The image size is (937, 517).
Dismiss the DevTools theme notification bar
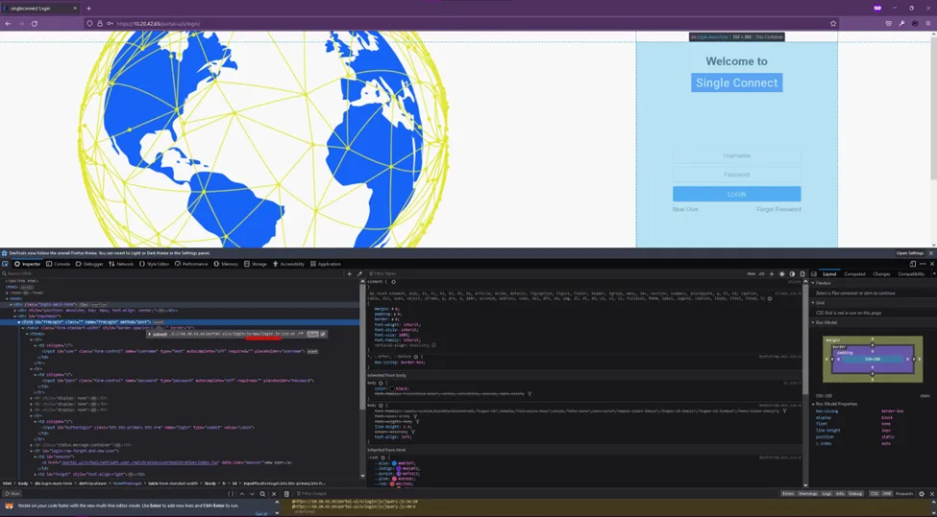(931, 253)
